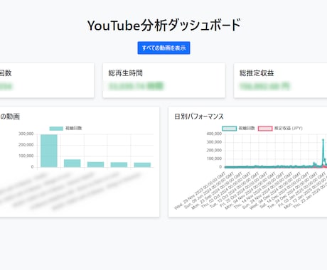Click the Wed, 29 Nov 2023 date label
Image resolution: width=327 pixels, height=270 pixels.
pyautogui.click(x=200, y=191)
